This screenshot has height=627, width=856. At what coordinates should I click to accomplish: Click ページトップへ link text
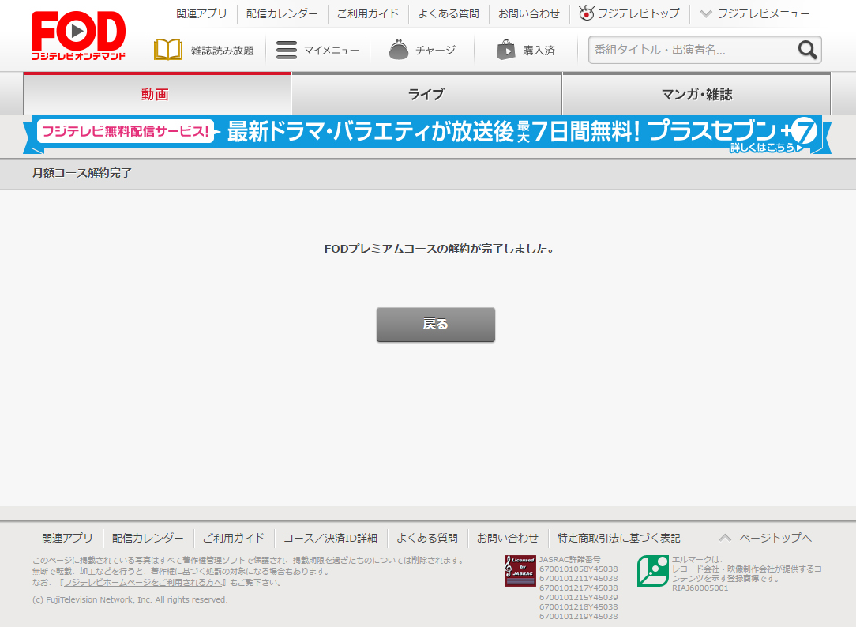coord(775,538)
